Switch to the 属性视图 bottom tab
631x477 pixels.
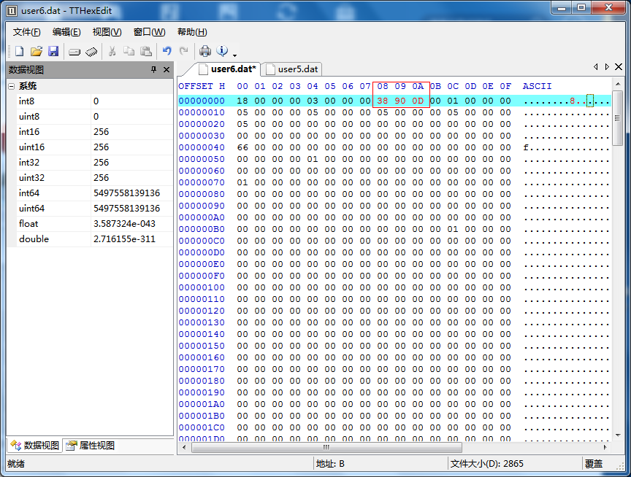pyautogui.click(x=91, y=445)
